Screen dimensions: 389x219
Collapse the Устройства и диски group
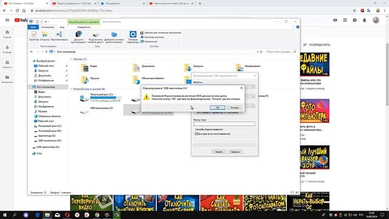tap(72, 89)
